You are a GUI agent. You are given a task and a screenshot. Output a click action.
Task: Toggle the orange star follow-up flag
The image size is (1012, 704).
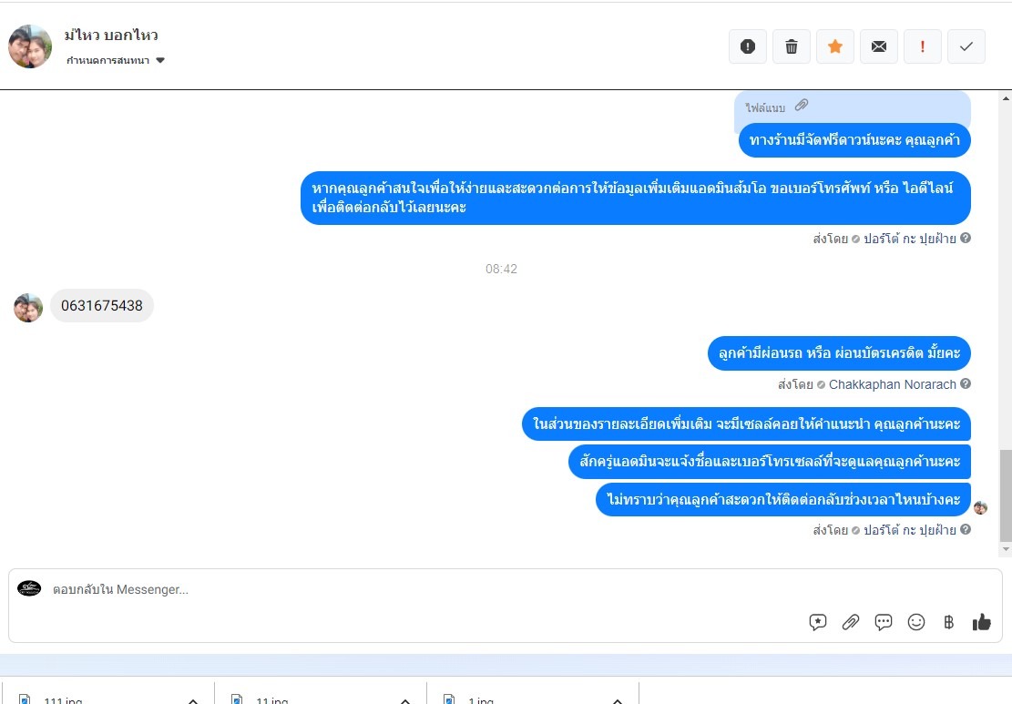point(835,46)
